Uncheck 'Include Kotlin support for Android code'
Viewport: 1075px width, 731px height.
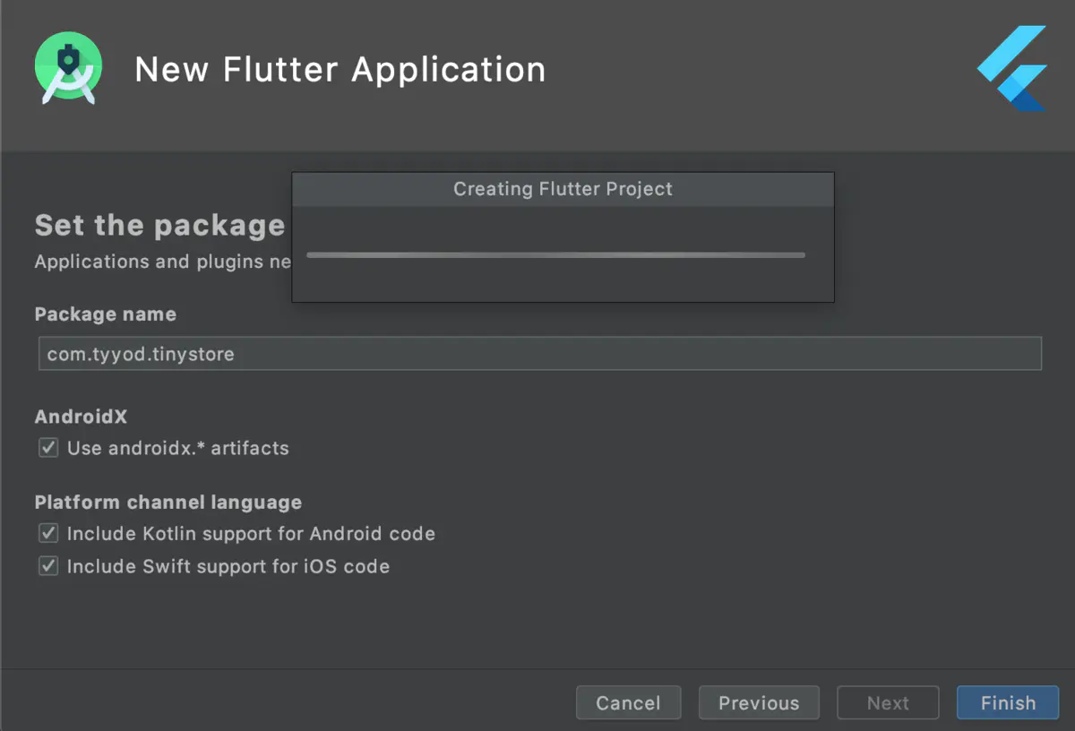[x=48, y=533]
